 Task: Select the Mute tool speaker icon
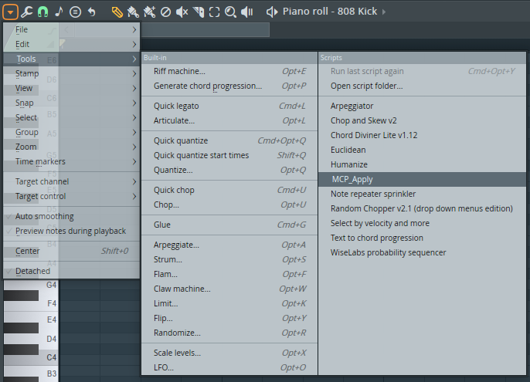point(182,12)
